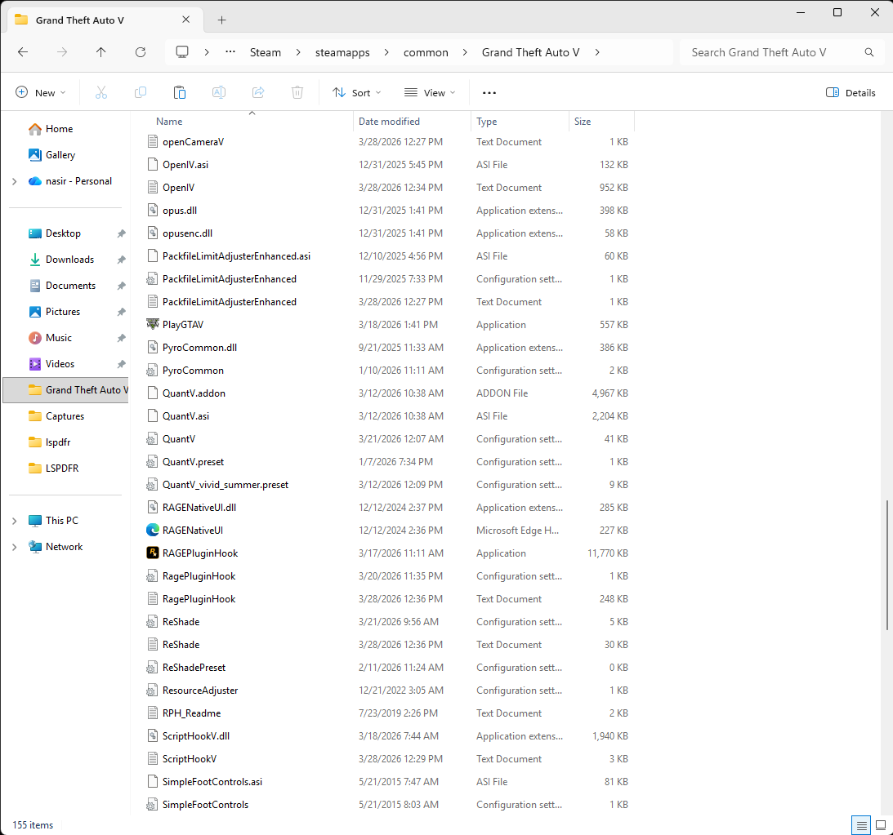Click the This PC monitor icon in address bar
893x835 pixels.
pos(182,52)
